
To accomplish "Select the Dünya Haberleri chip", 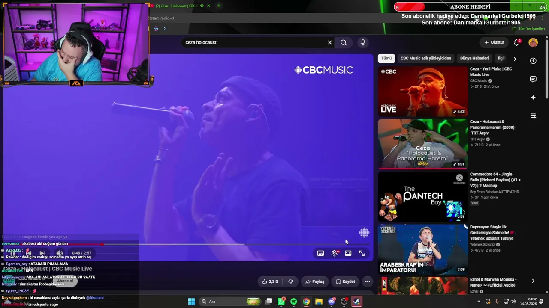I will (474, 58).
